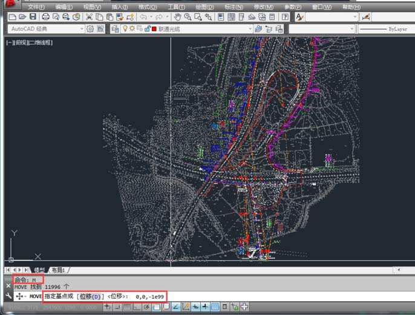Toggle the layer on/off lightbulb
The height and width of the screenshot is (315, 415).
tap(125, 28)
